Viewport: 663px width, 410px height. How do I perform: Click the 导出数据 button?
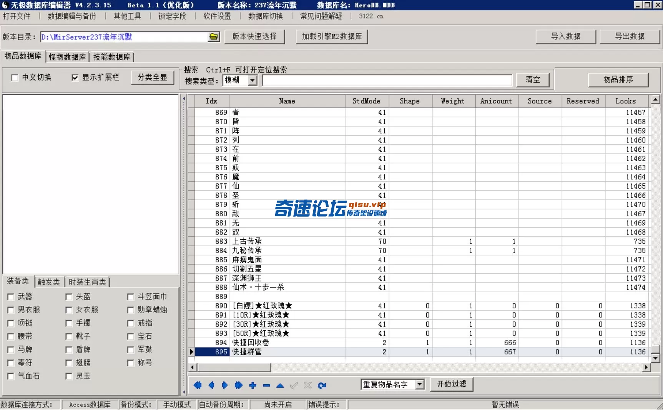coord(630,36)
